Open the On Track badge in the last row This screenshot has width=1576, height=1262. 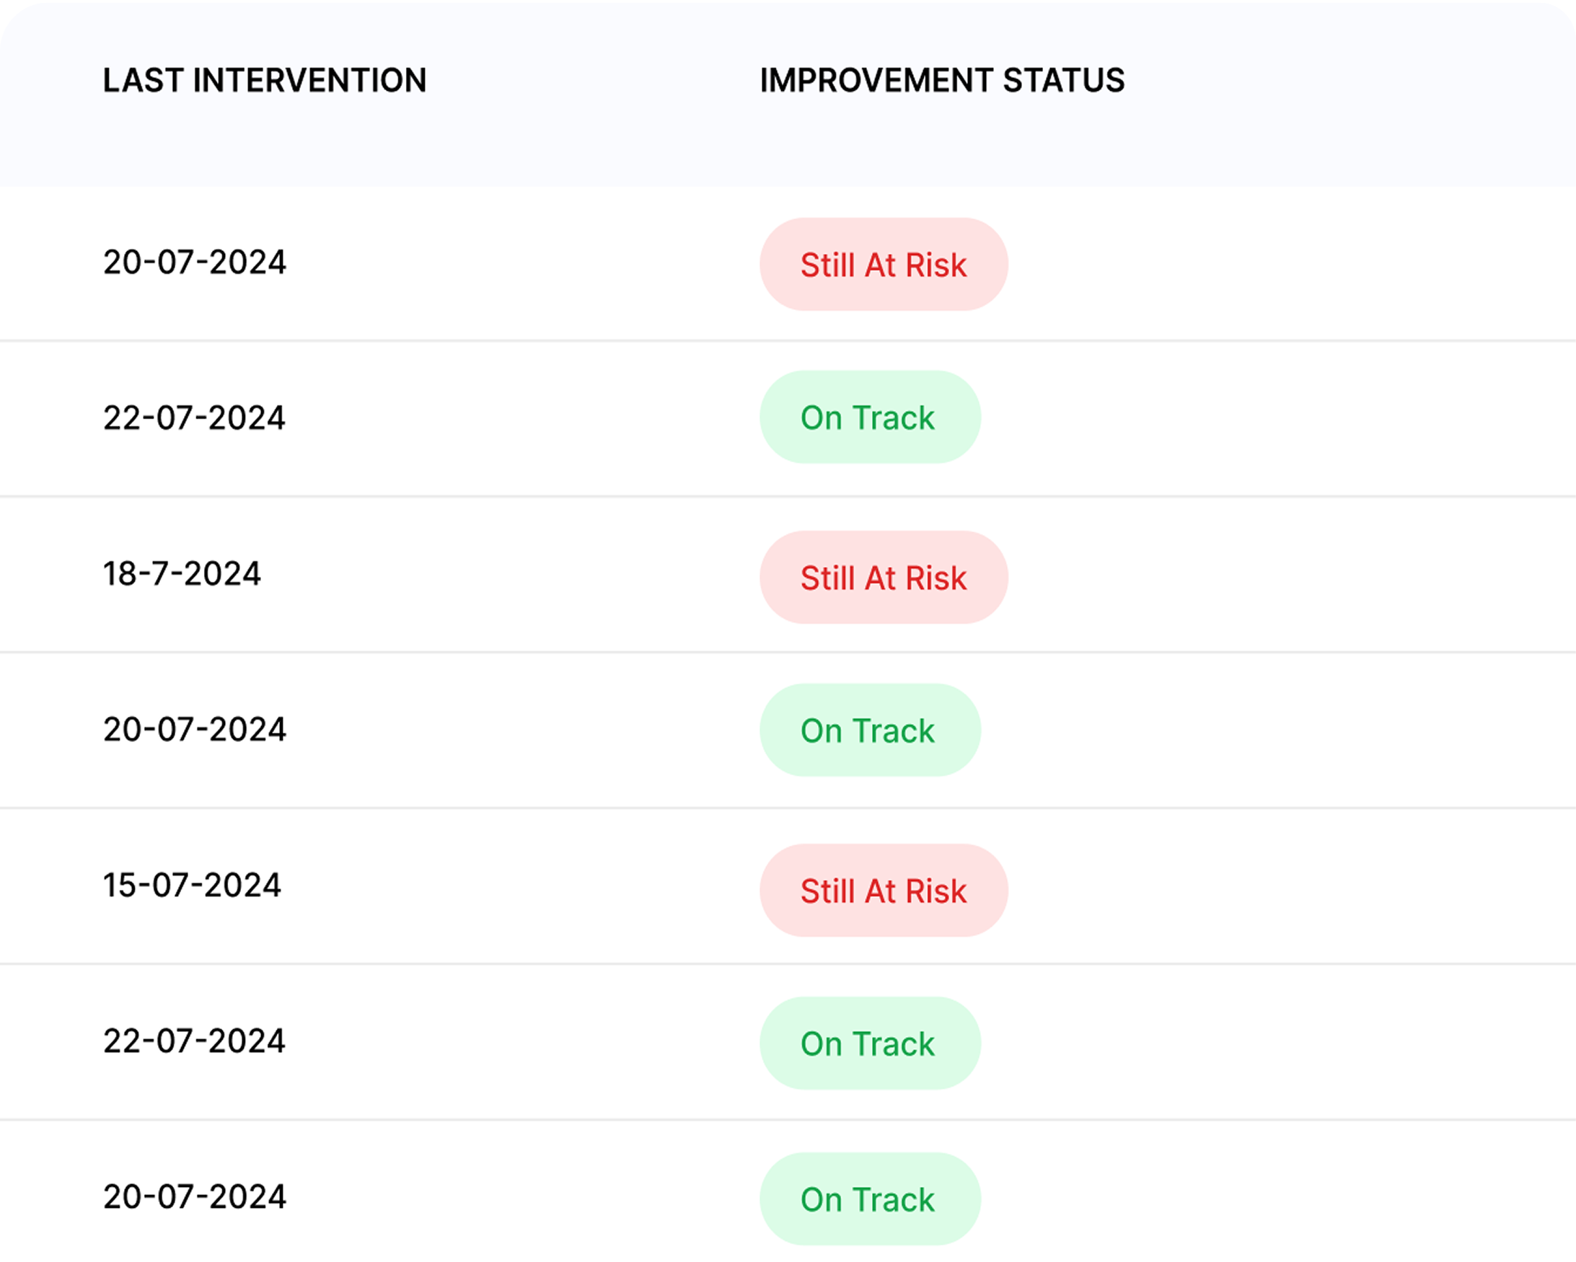point(869,1199)
